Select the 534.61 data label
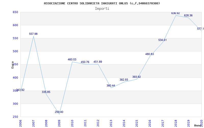Screen dimensions: 204x128 pyautogui.click(x=162, y=40)
